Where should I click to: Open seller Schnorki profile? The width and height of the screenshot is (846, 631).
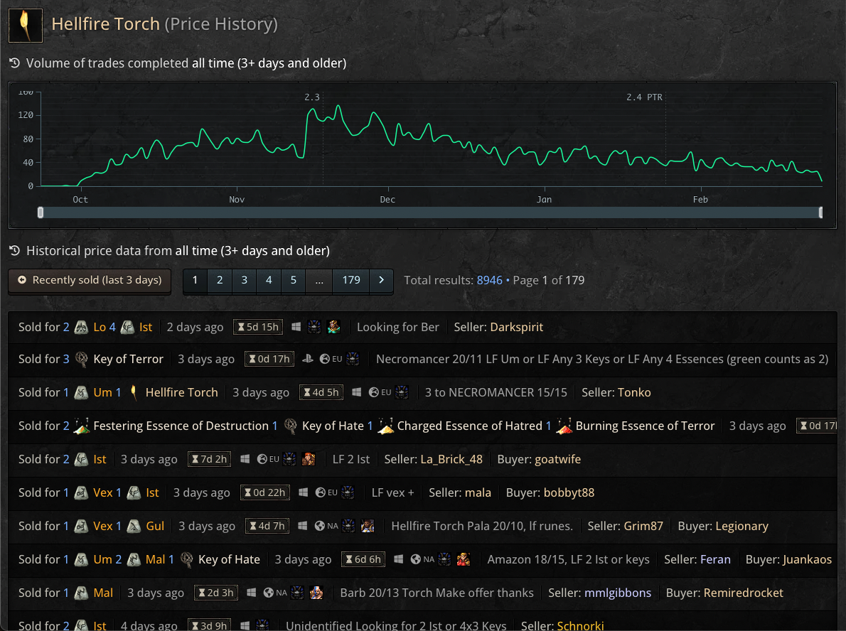[581, 625]
